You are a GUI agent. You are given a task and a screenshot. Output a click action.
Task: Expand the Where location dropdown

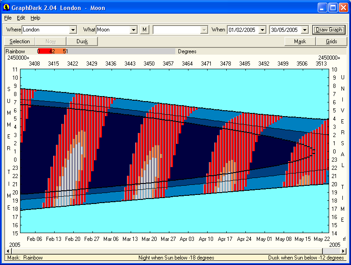coord(73,30)
